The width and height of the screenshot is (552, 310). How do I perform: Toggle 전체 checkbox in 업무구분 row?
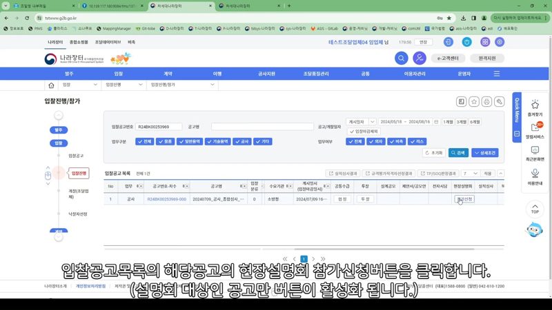point(144,141)
